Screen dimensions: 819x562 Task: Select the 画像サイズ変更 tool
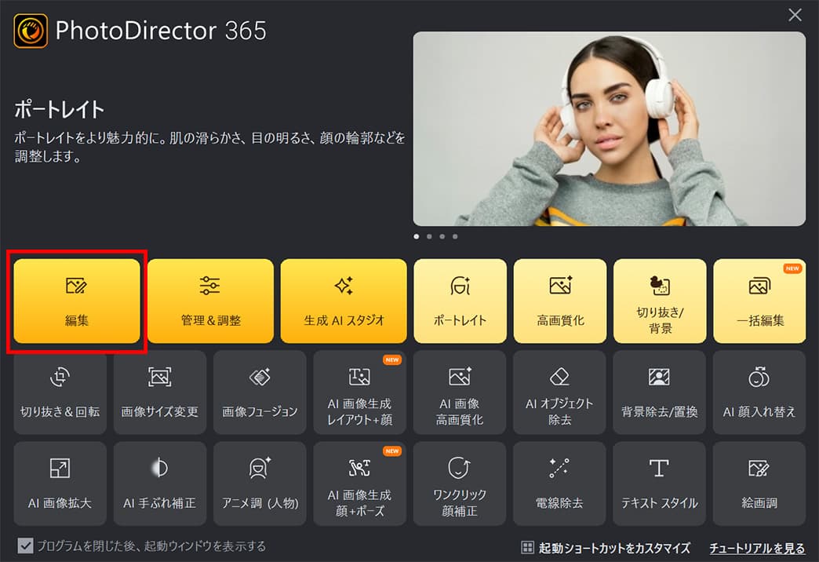(159, 392)
